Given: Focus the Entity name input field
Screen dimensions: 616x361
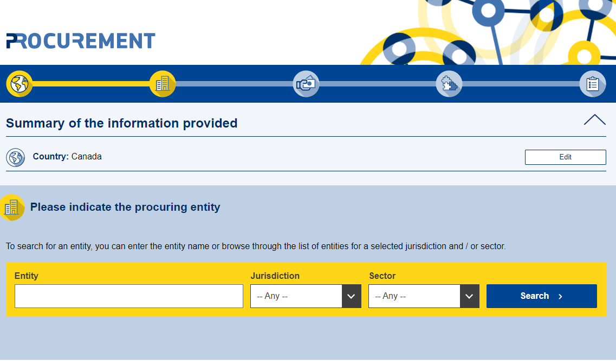Looking at the screenshot, I should pyautogui.click(x=129, y=296).
